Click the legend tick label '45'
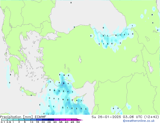This screenshot has width=160, height=123. 72,122
